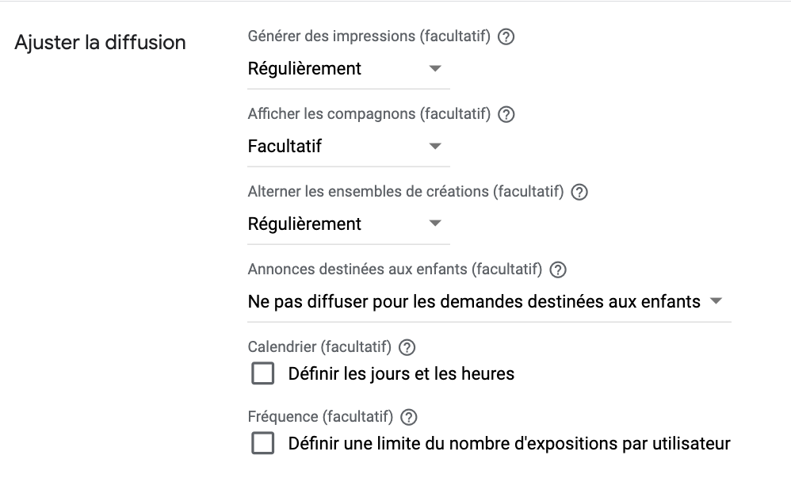Click the 'Facultatif' selected value

(285, 147)
